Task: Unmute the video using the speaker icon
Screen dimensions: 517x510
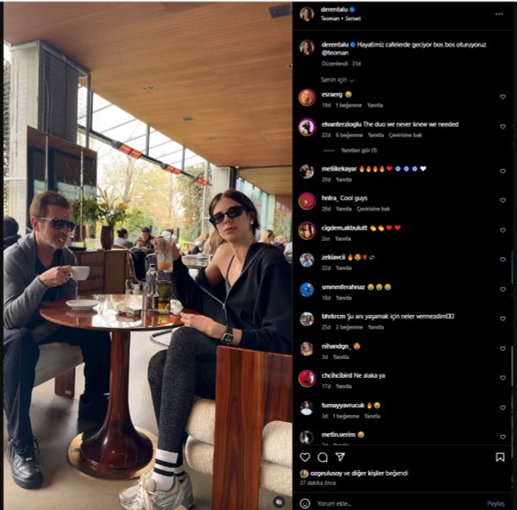Action: click(x=279, y=502)
